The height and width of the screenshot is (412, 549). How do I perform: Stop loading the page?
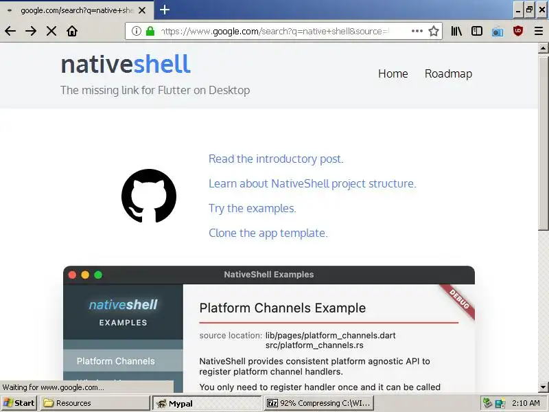click(x=51, y=31)
